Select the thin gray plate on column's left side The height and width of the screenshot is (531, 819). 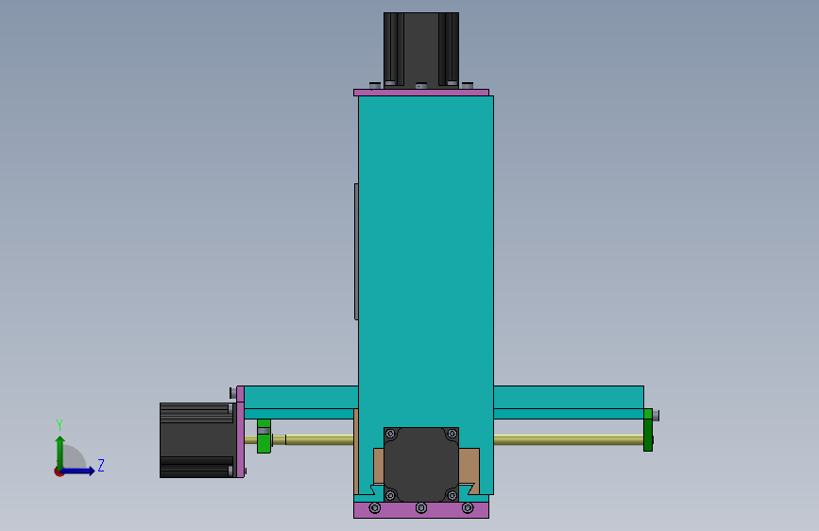coord(356,251)
